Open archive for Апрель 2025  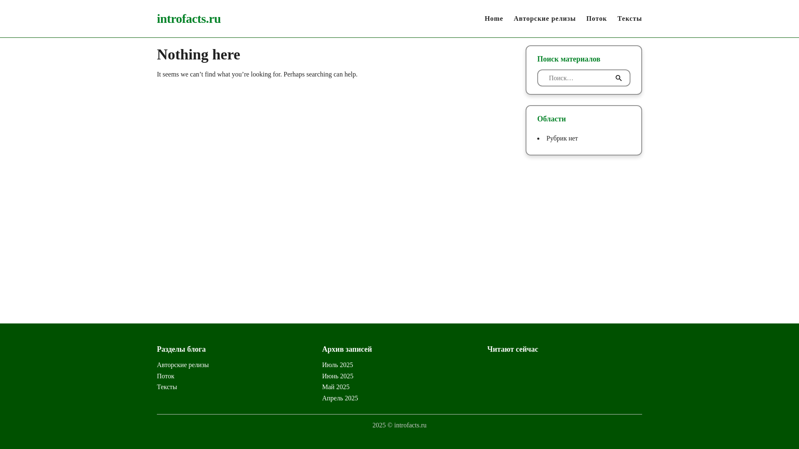click(340, 398)
